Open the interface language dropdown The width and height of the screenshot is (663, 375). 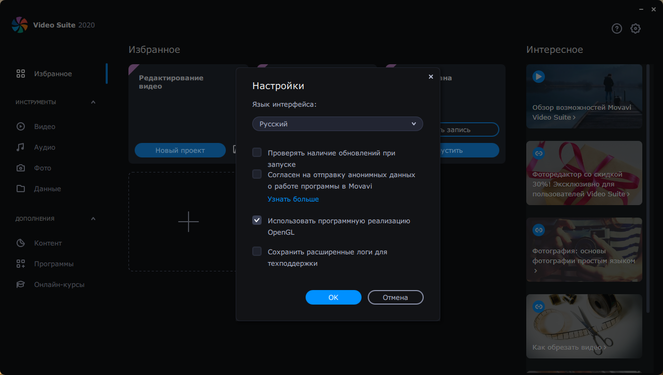[338, 124]
